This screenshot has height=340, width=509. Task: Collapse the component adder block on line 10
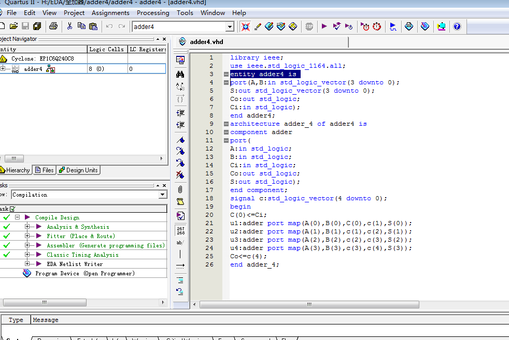tap(226, 132)
